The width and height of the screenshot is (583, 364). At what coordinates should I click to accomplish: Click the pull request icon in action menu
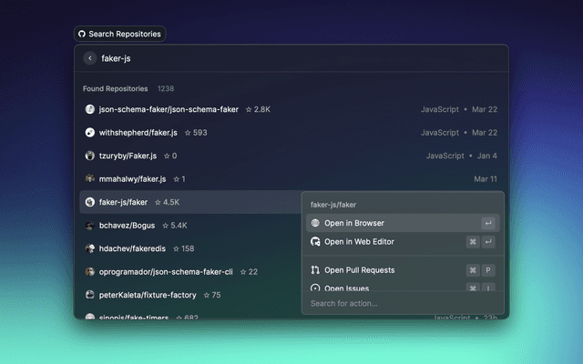[x=315, y=270]
